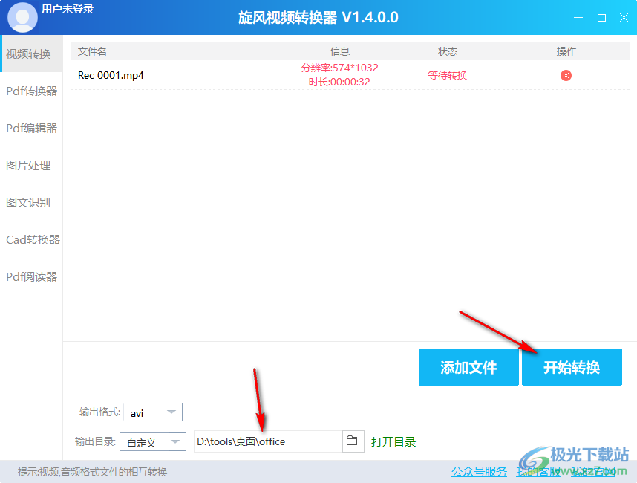
Task: Remove Rec 0001.mp4 via the red delete icon
Action: click(566, 75)
